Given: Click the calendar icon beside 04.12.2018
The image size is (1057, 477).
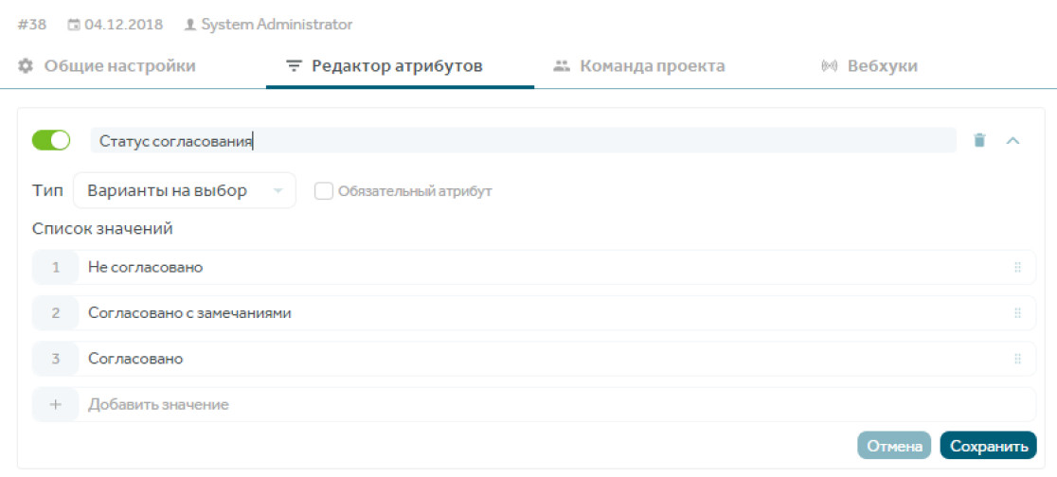Looking at the screenshot, I should point(74,25).
